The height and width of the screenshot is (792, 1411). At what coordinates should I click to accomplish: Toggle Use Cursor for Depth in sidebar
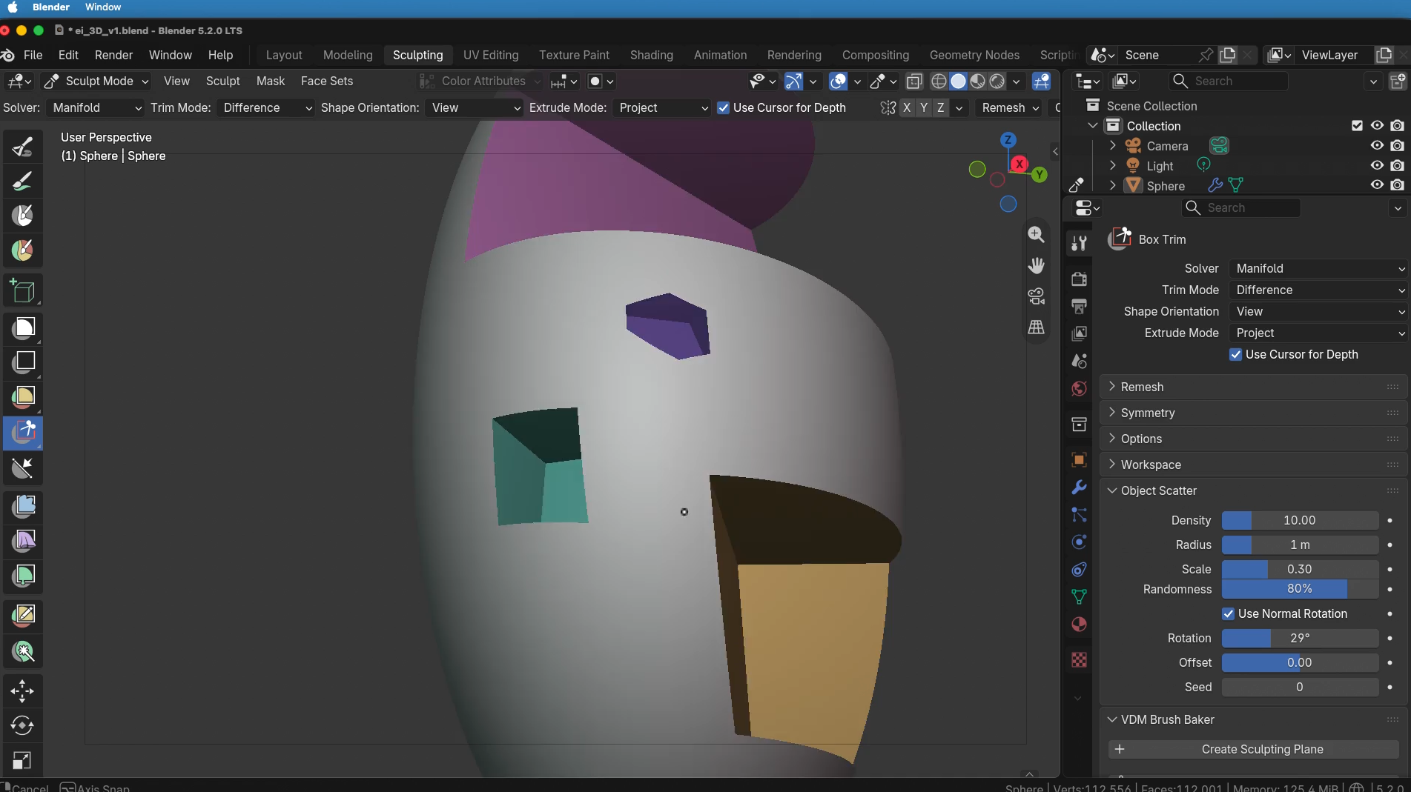point(1235,354)
